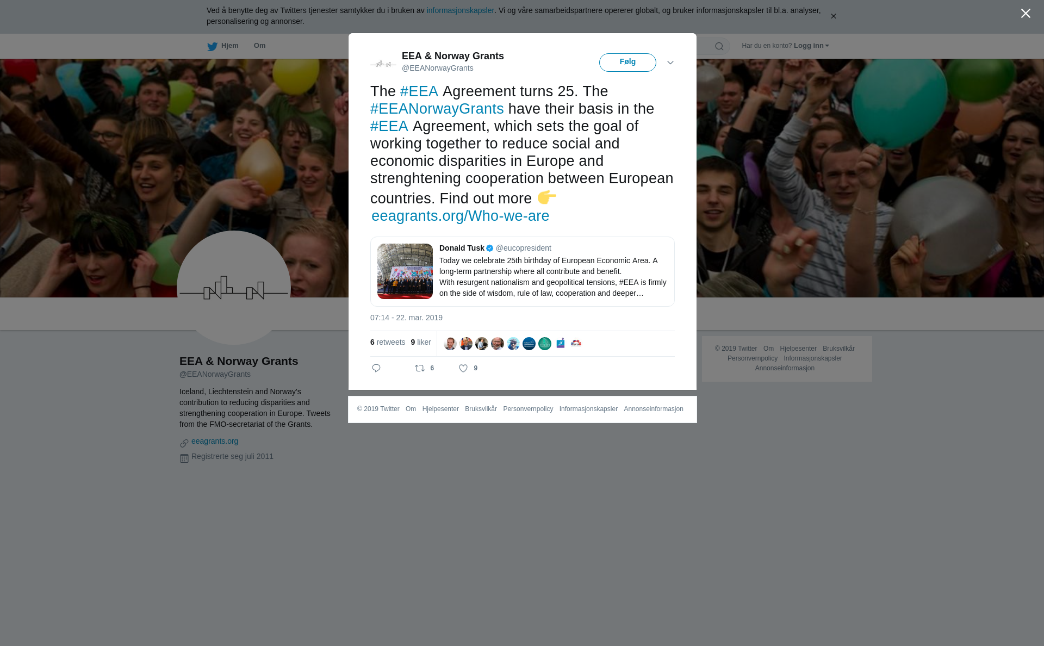Toggle the Følg follow button

pos(627,63)
